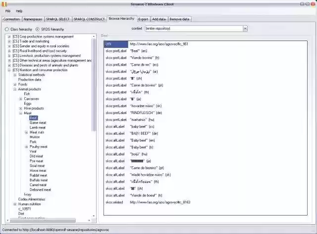
Task: Select Ivory tree item
Action: coord(28,195)
